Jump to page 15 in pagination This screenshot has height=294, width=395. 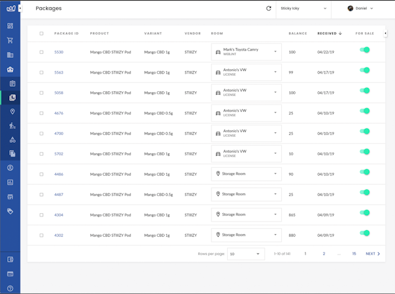(x=354, y=254)
